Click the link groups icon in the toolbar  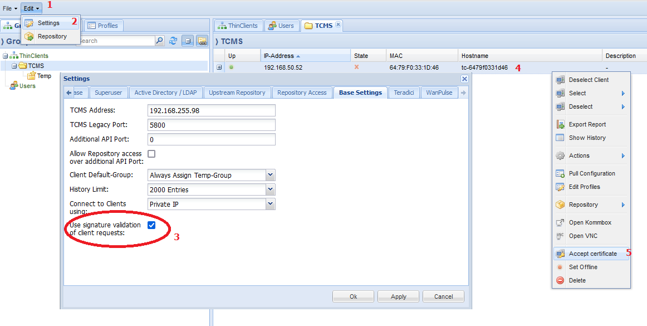[x=202, y=41]
